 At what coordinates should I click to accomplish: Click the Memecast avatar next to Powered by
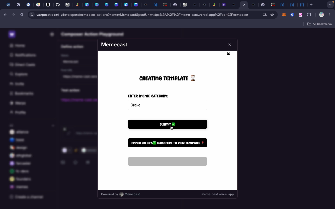click(x=121, y=194)
